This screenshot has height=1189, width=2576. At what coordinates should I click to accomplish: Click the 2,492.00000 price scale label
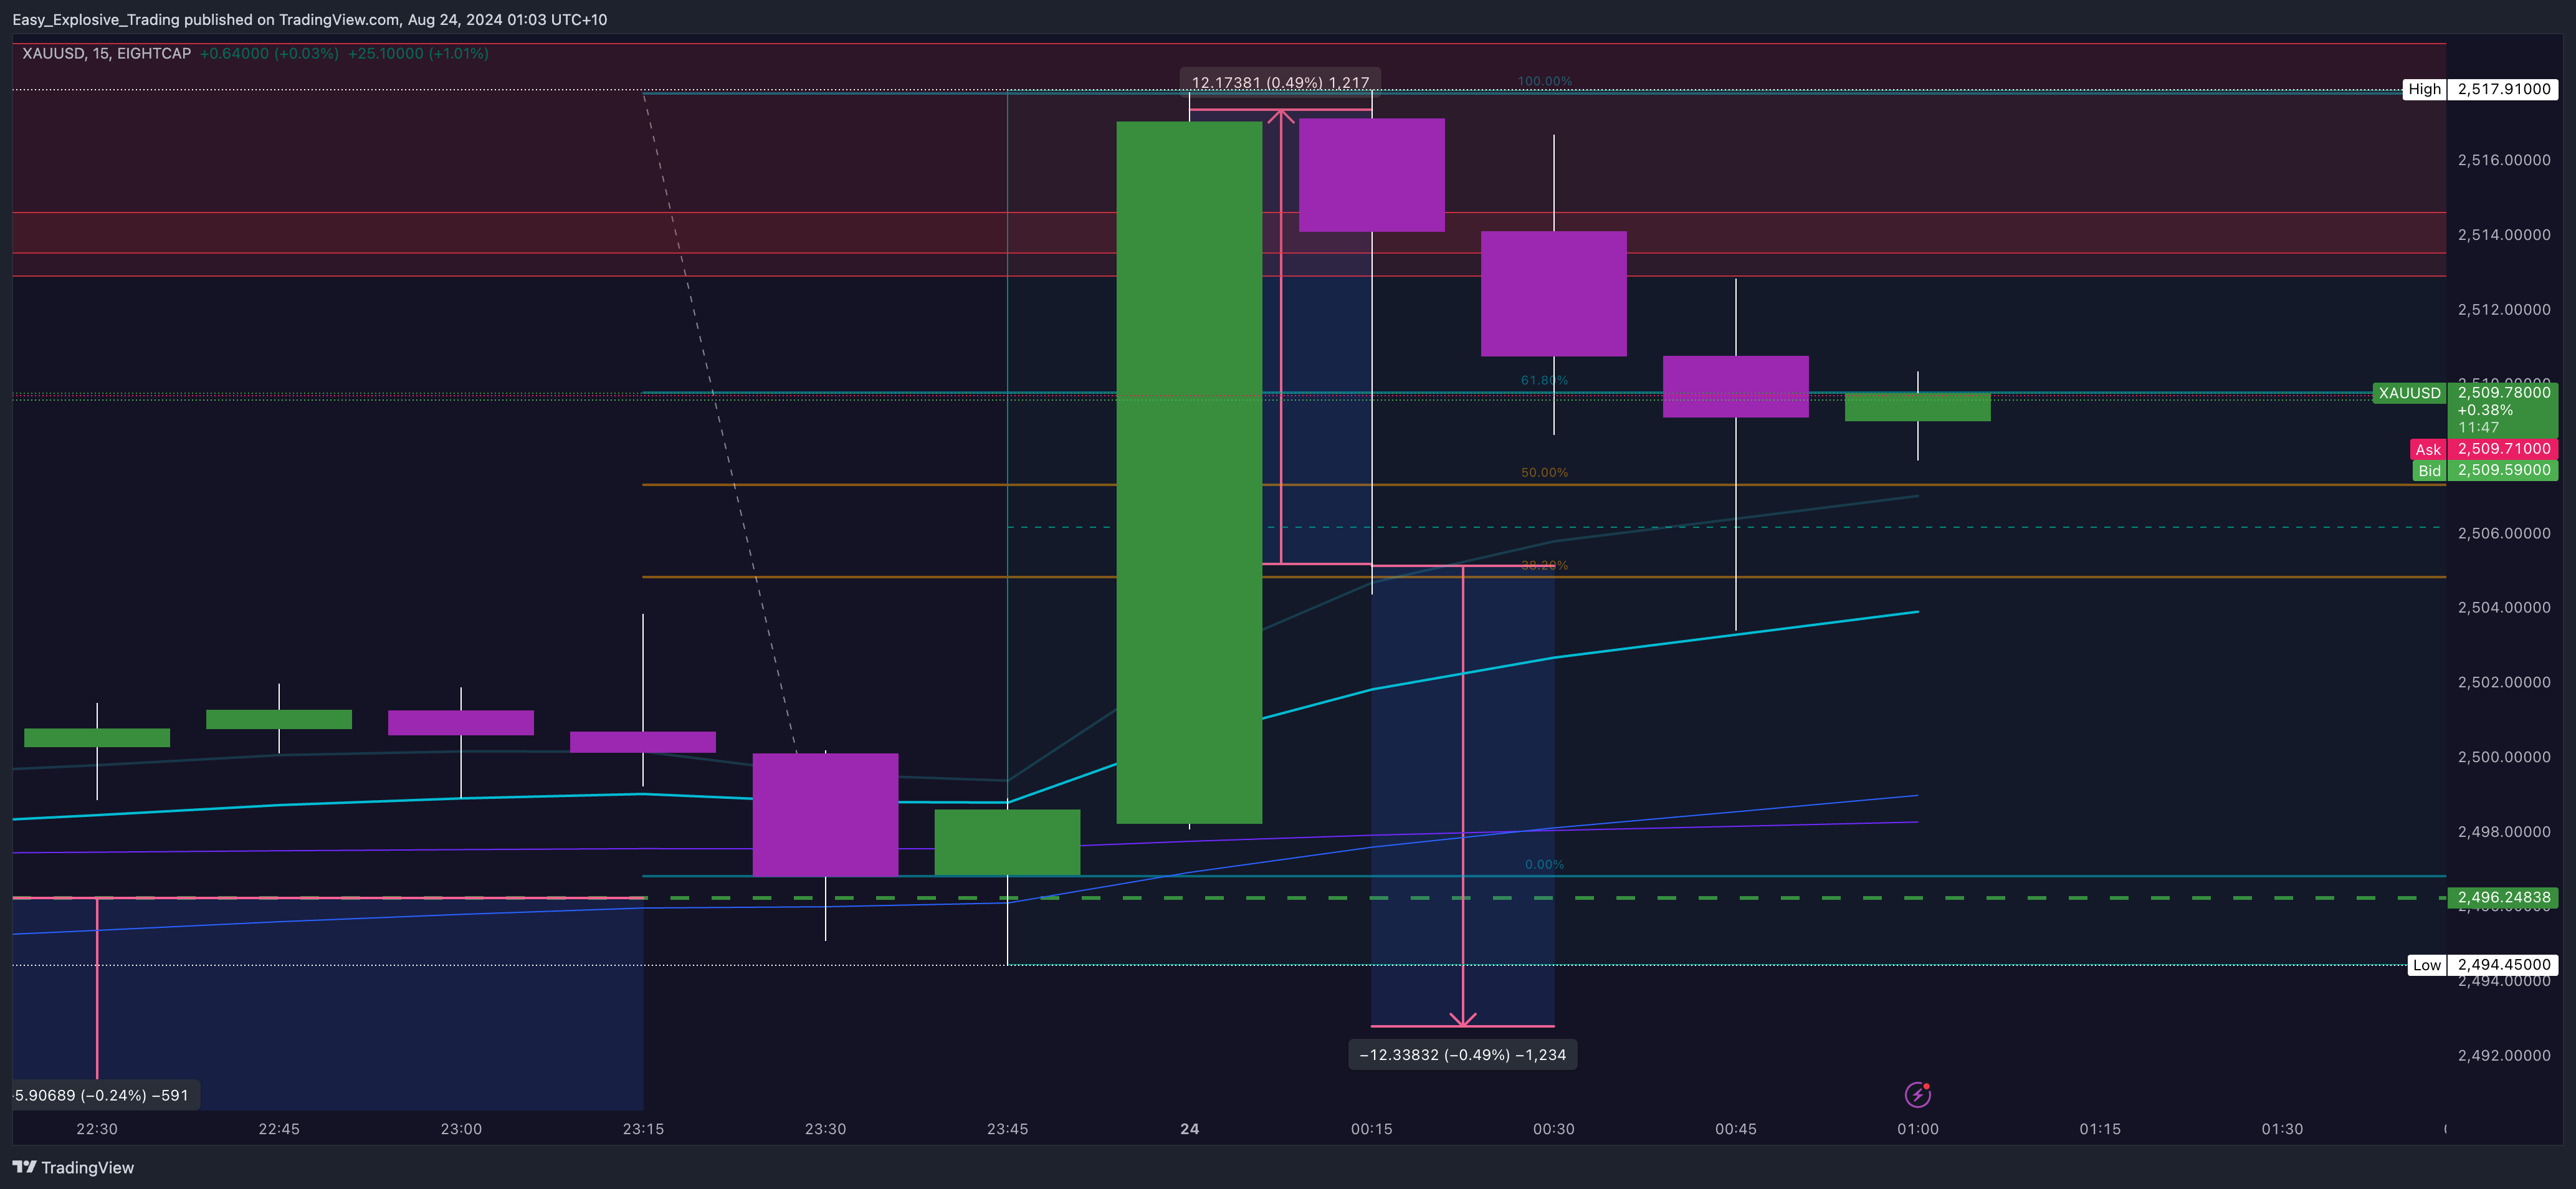pyautogui.click(x=2504, y=1055)
